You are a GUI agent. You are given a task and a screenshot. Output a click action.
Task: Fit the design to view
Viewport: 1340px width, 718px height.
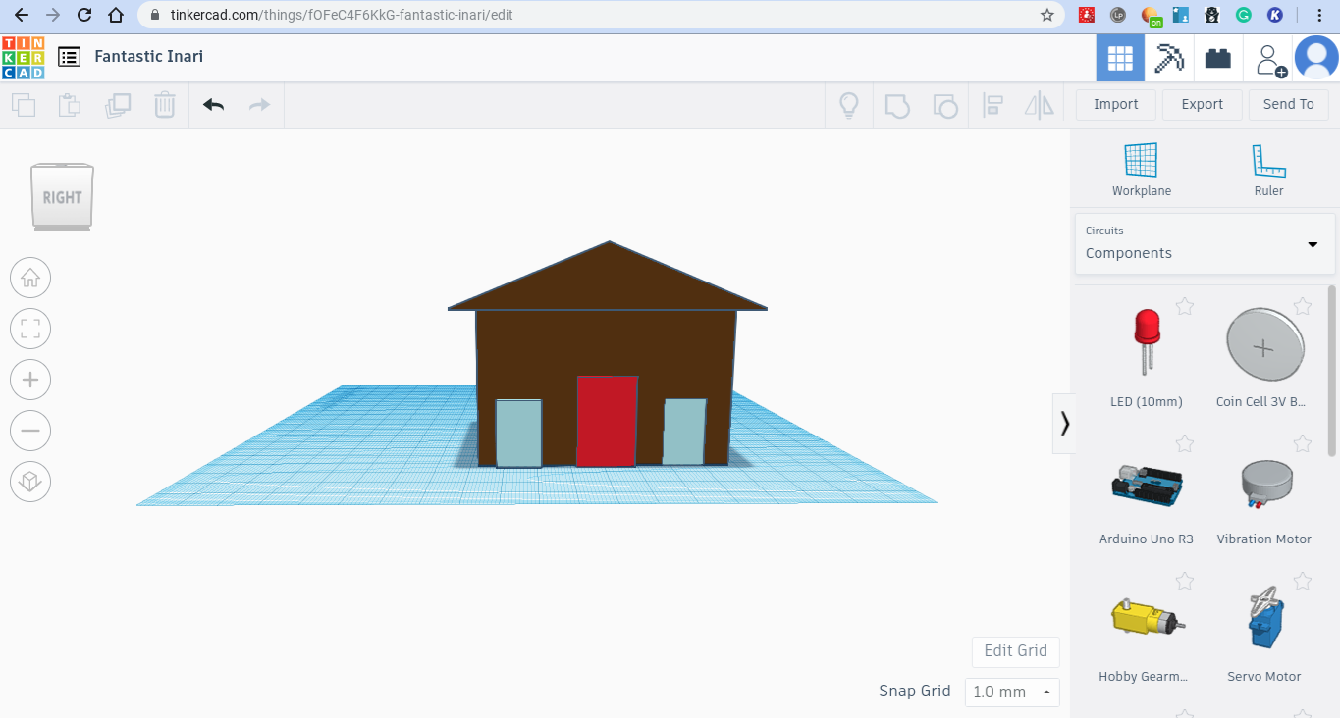[x=29, y=329]
